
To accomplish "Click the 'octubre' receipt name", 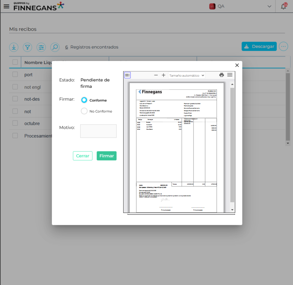I will [32, 123].
